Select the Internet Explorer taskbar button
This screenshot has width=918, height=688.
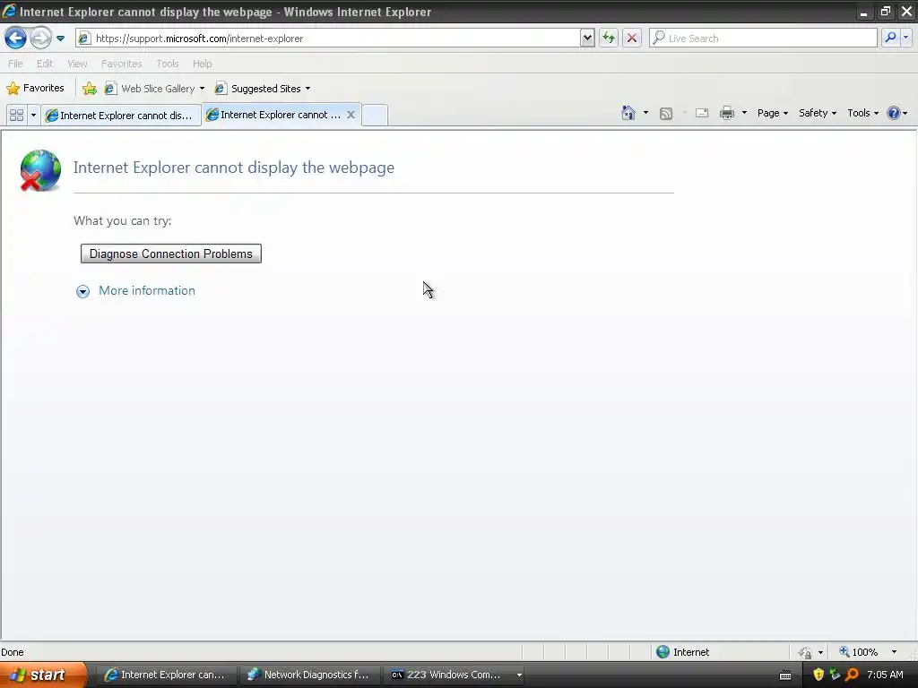pyautogui.click(x=166, y=675)
